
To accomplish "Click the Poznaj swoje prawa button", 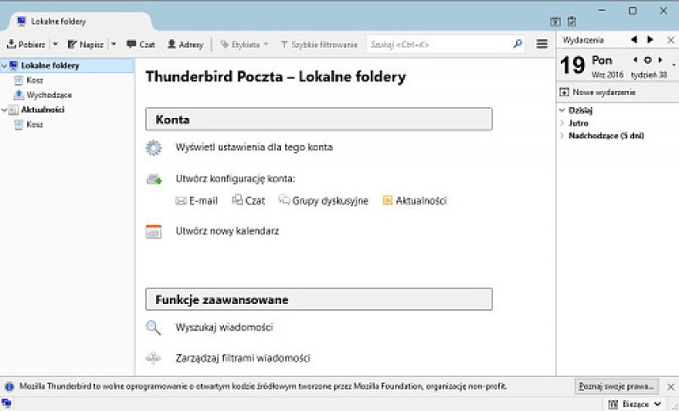I will pyautogui.click(x=616, y=386).
